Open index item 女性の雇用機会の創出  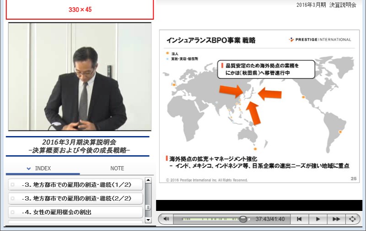click(x=75, y=212)
